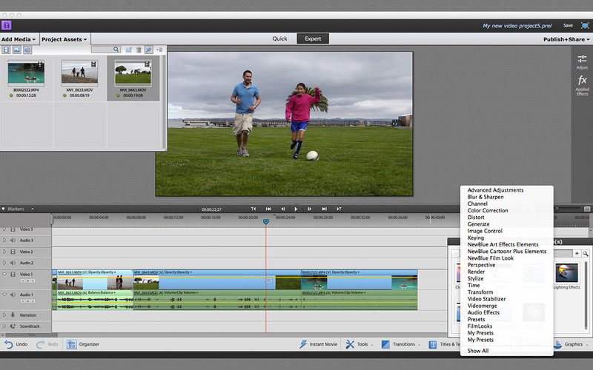
Task: Click the Save button
Action: [x=568, y=25]
